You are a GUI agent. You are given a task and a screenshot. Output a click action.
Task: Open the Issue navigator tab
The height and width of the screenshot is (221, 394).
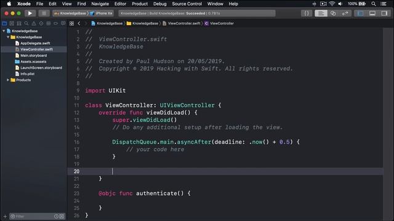[34, 23]
